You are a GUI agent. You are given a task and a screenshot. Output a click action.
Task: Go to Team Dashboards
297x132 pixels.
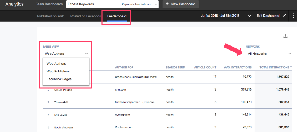click(x=49, y=4)
